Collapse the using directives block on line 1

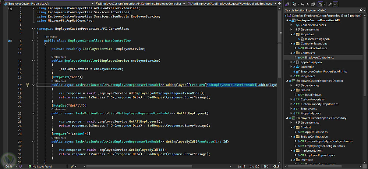[33, 8]
